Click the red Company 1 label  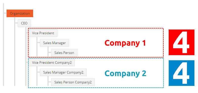click(125, 43)
